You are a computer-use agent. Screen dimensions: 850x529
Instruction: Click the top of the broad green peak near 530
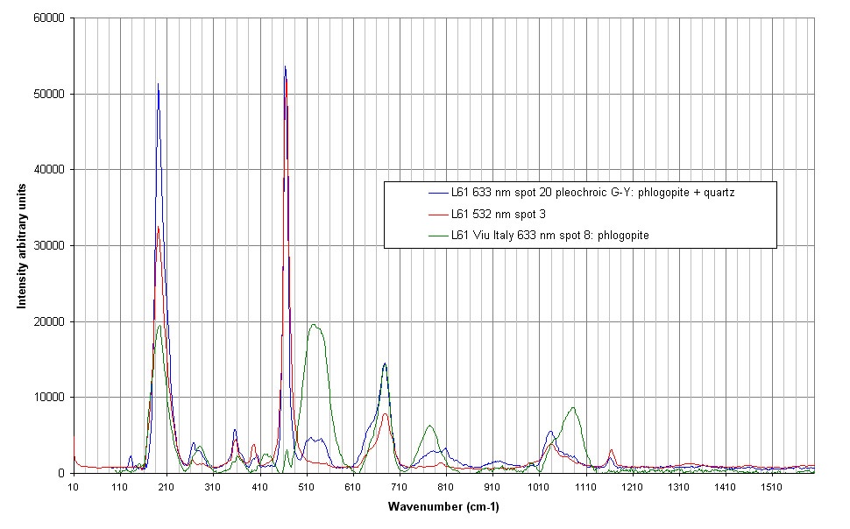pos(314,325)
